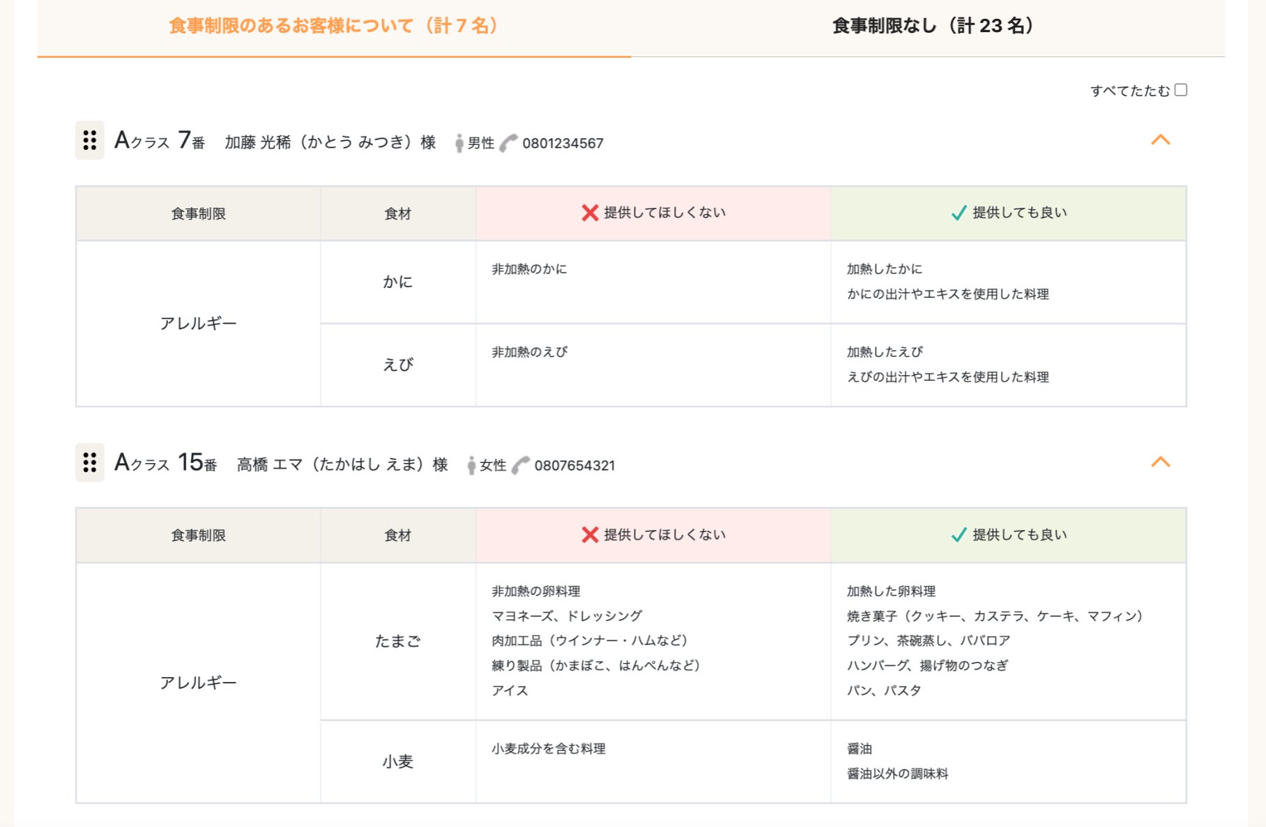Click phone number 0807654321
Image resolution: width=1266 pixels, height=827 pixels.
pyautogui.click(x=574, y=466)
